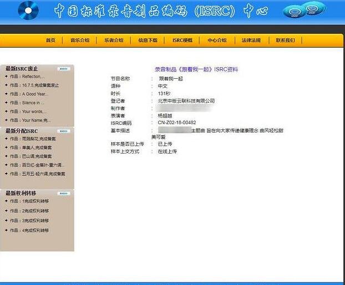Click the Silence in work link

(x=33, y=103)
